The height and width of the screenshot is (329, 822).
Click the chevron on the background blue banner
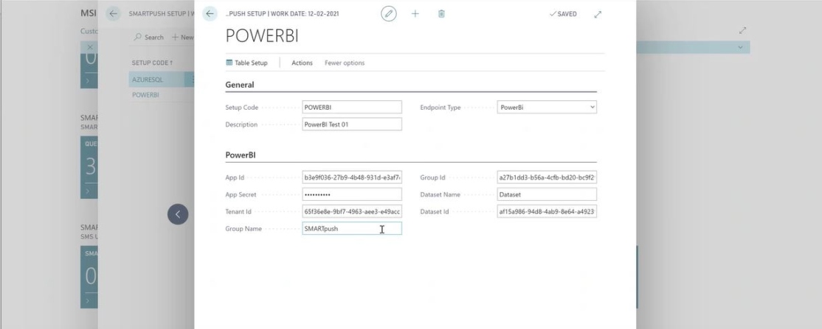[740, 48]
